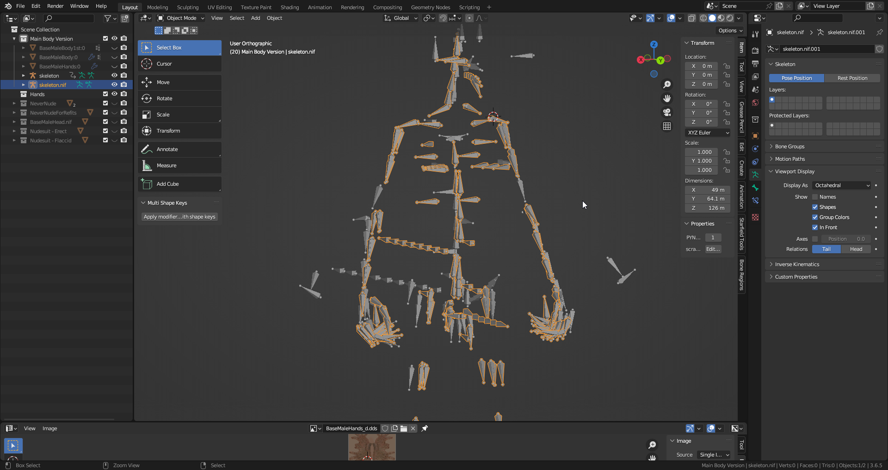The width and height of the screenshot is (888, 470).
Task: Open the Object Mode dropdown
Action: pyautogui.click(x=180, y=18)
